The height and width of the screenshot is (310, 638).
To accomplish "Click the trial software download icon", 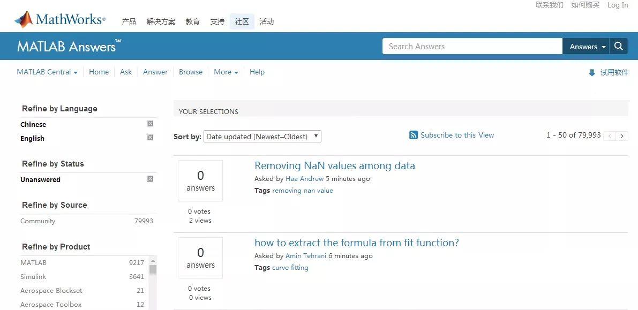I will pos(592,73).
